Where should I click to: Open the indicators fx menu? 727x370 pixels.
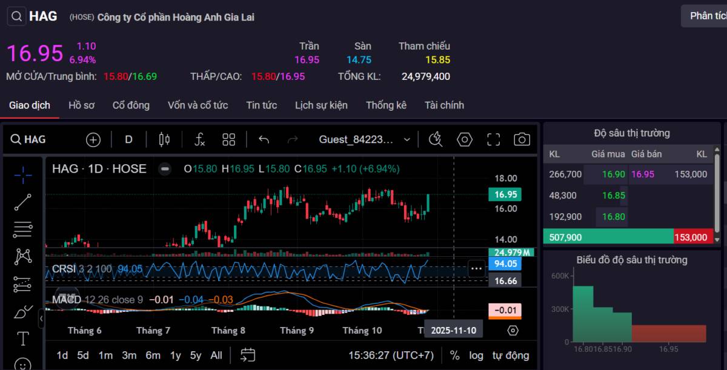pyautogui.click(x=199, y=140)
